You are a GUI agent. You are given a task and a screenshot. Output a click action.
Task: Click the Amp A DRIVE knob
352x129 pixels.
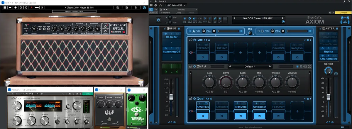click(226, 82)
